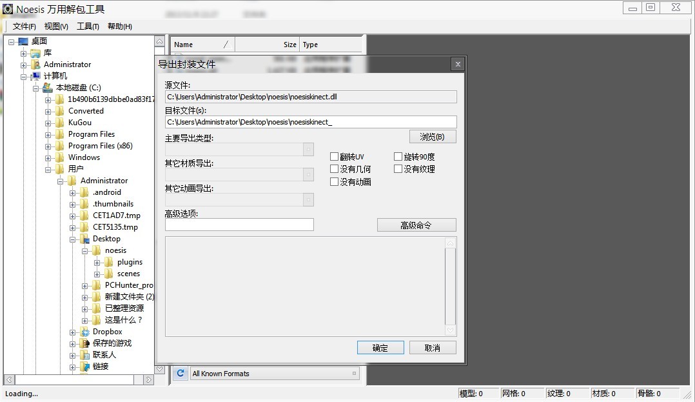Click the plugins folder icon
This screenshot has width=695, height=402.
(109, 262)
